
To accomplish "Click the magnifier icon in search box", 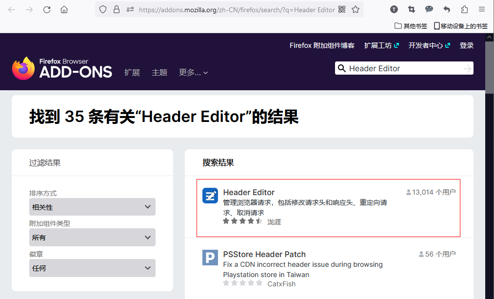I will (342, 68).
